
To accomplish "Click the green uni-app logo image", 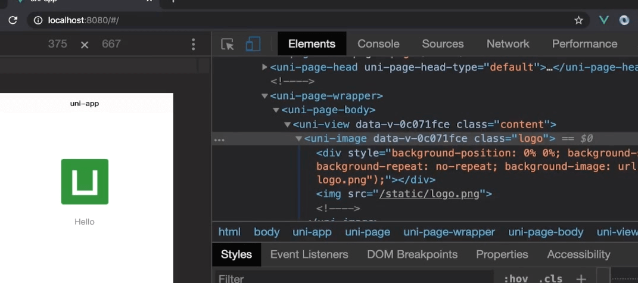I will click(85, 182).
